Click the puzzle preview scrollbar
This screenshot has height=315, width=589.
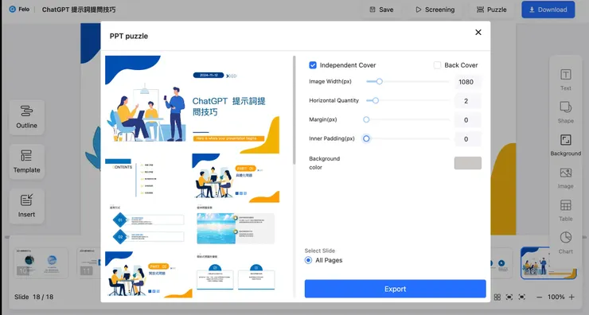pos(294,110)
